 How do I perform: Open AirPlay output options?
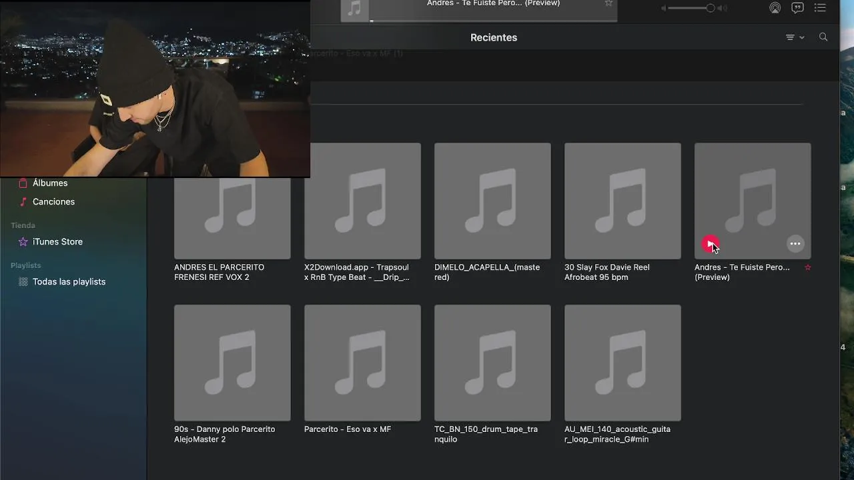775,8
